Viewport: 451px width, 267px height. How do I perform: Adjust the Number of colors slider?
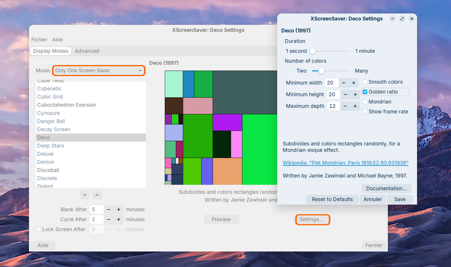(x=321, y=71)
